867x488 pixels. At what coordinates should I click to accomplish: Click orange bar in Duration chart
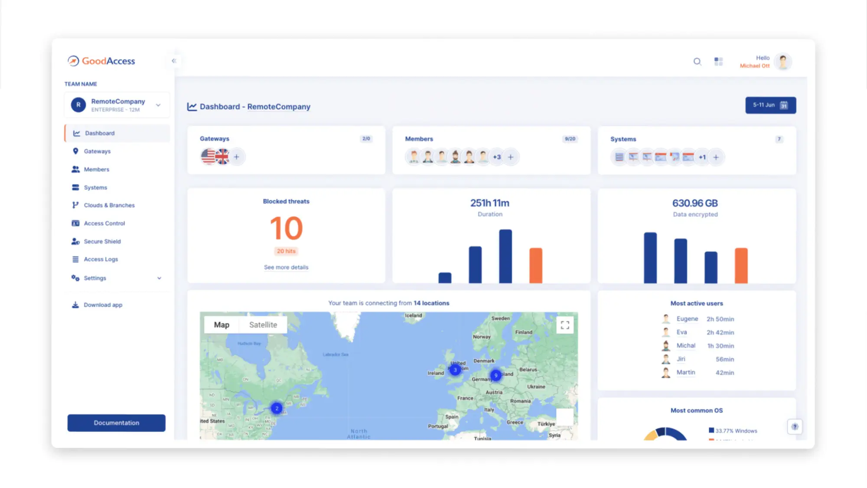[x=536, y=265]
